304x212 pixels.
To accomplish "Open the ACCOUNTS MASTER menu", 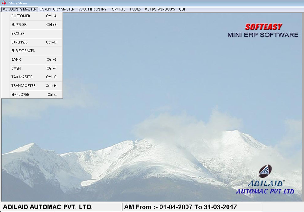I will (x=19, y=9).
